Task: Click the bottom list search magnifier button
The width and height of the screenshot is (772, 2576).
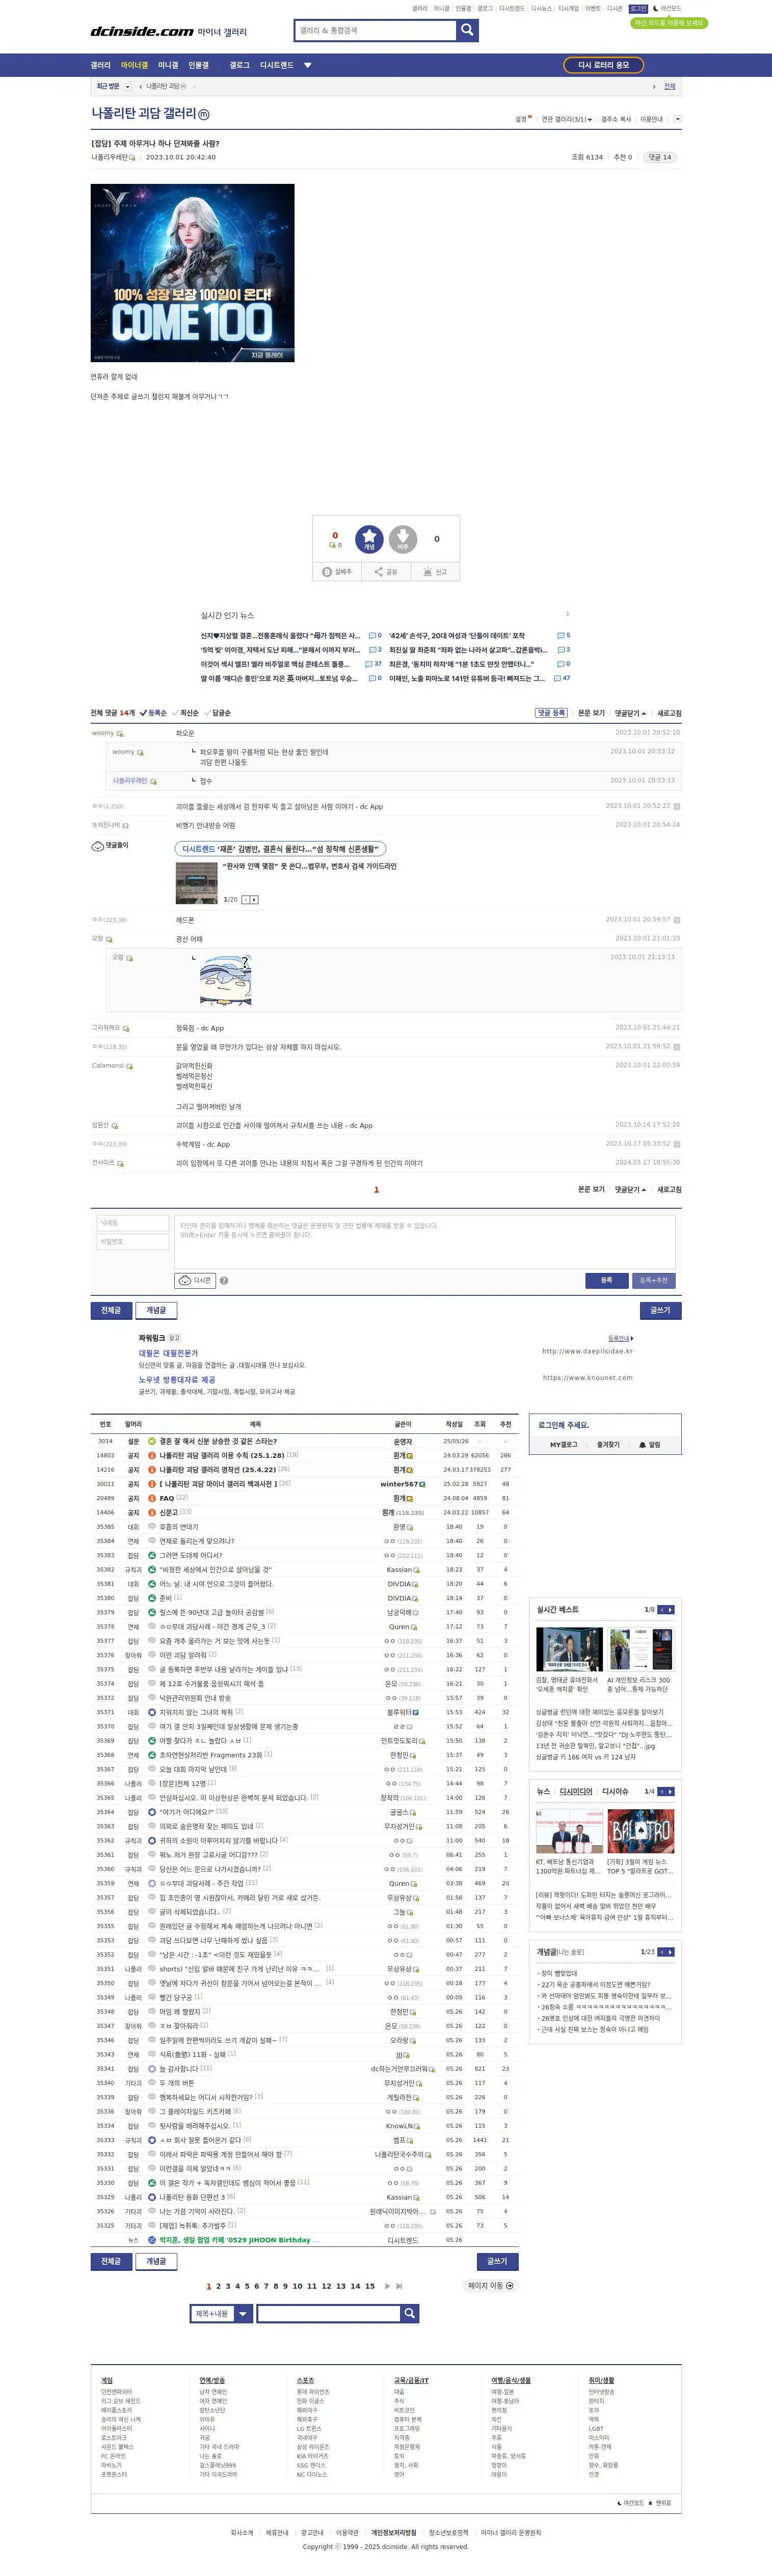Action: coord(409,2313)
